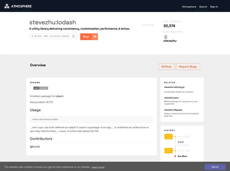
Task: Click the ATMOSPHERE brand wordmark
Action: pos(21,6)
